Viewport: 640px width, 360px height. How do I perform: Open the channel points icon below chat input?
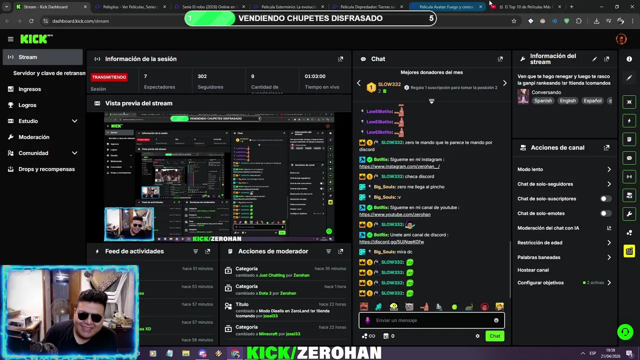click(x=365, y=336)
